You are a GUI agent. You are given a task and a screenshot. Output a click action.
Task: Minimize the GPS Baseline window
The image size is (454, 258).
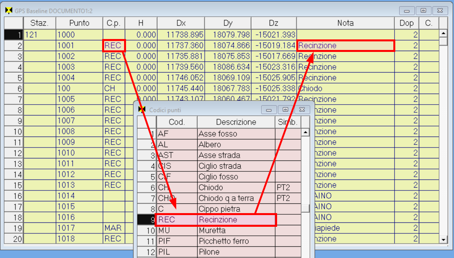407,11
